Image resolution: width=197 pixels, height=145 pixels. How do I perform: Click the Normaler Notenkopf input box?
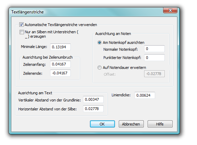point(154,49)
